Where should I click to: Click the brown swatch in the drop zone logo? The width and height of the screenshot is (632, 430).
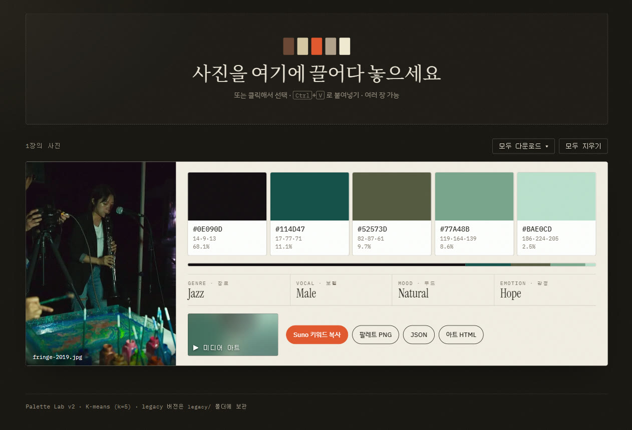[288, 46]
